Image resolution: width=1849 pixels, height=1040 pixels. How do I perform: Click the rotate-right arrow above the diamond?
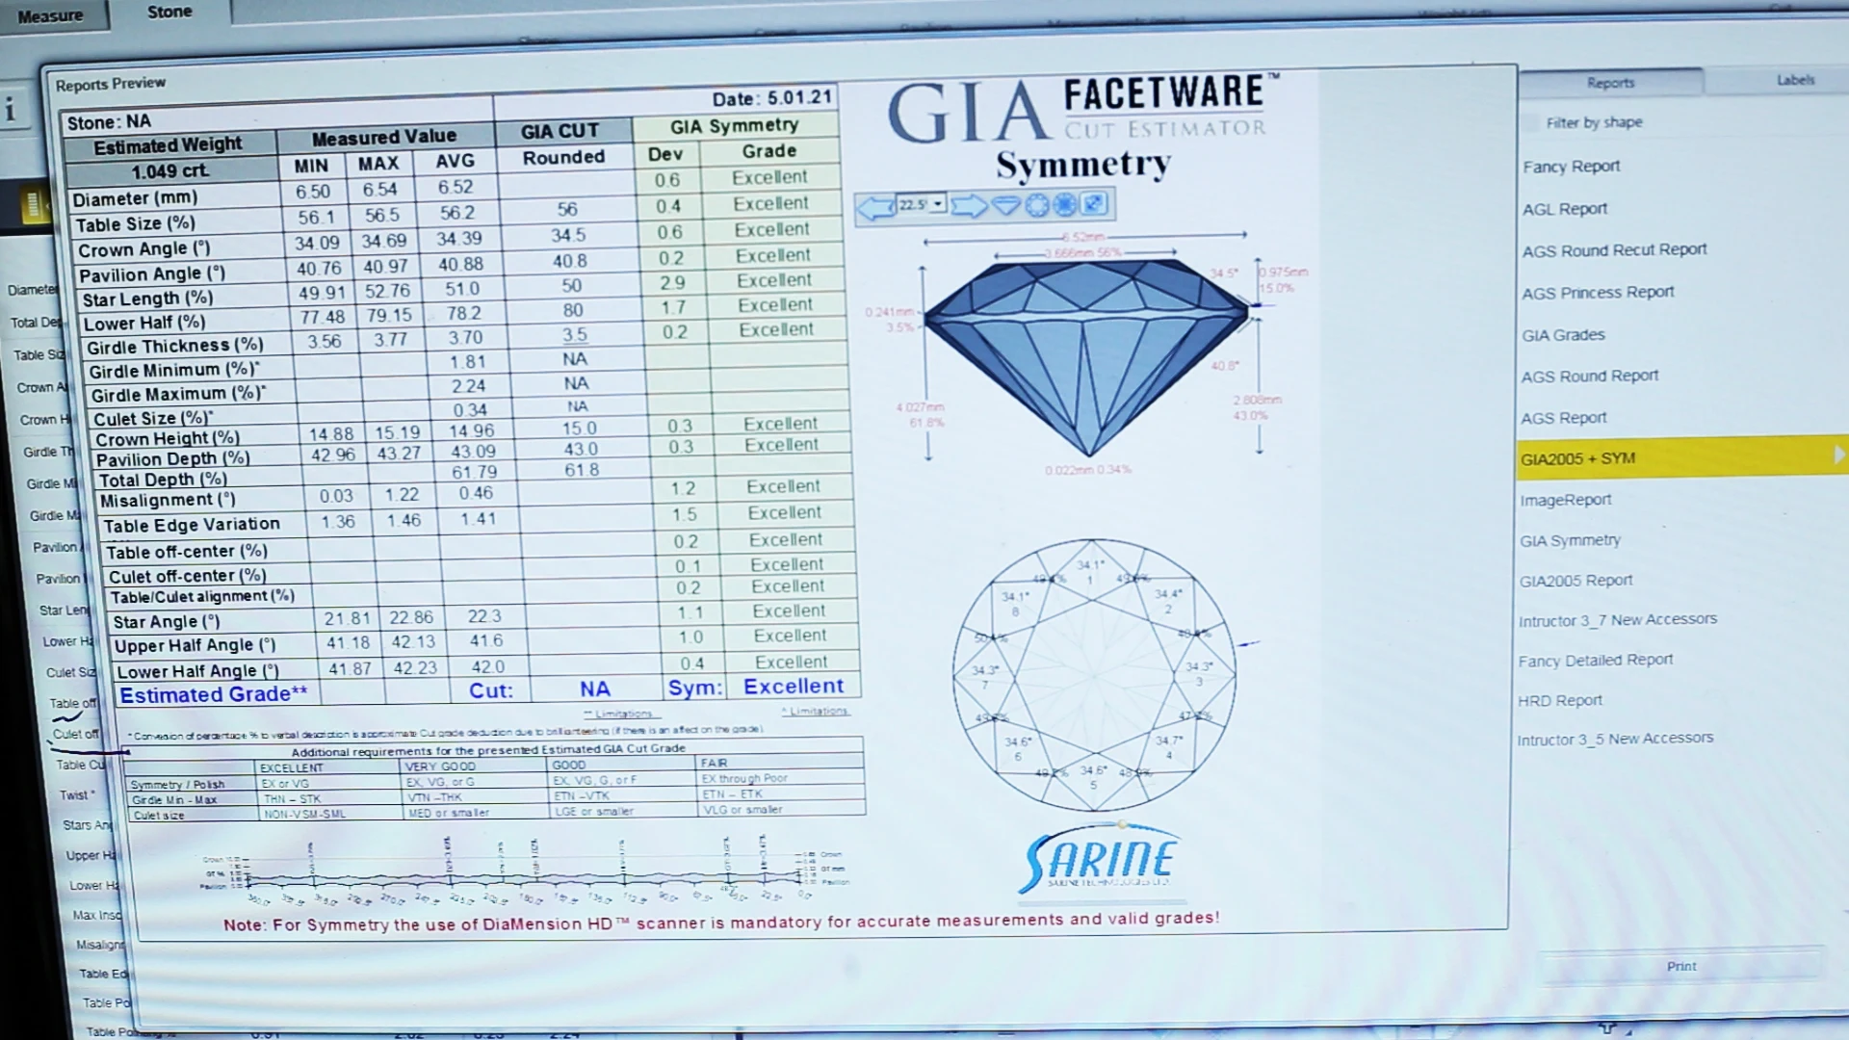click(x=970, y=206)
